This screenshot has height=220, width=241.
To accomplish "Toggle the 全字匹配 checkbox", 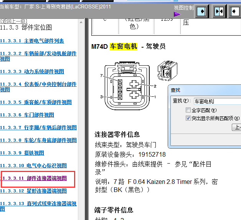I will tap(188, 110).
